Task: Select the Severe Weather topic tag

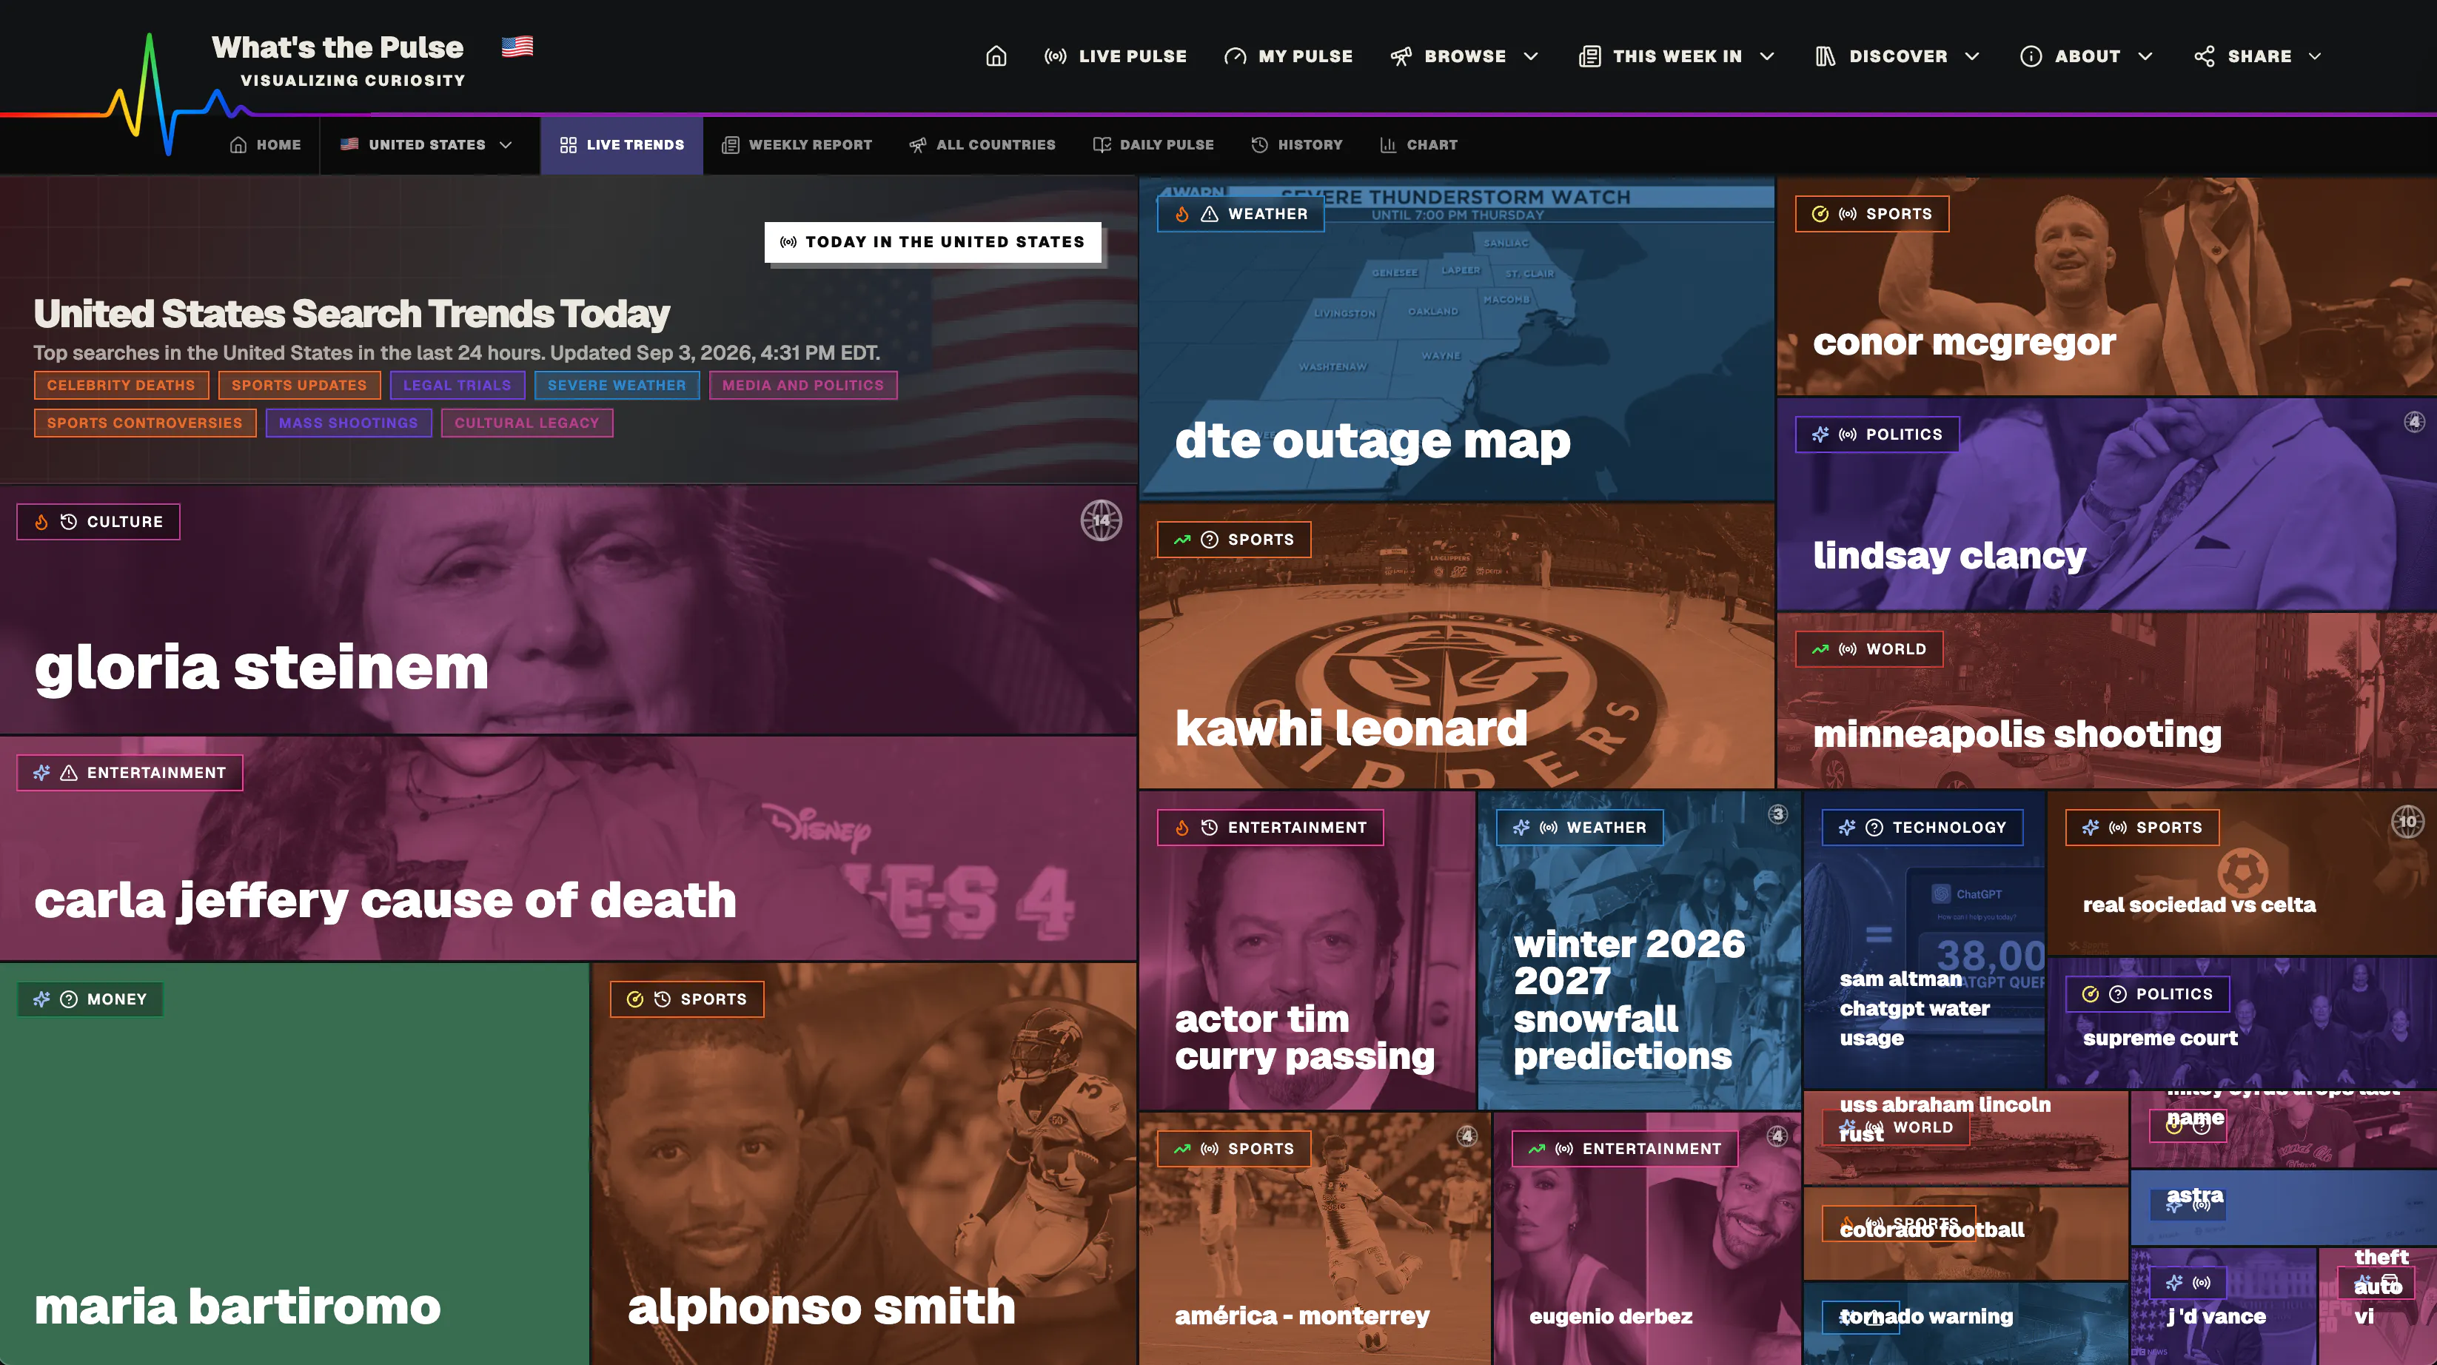Action: coord(617,385)
